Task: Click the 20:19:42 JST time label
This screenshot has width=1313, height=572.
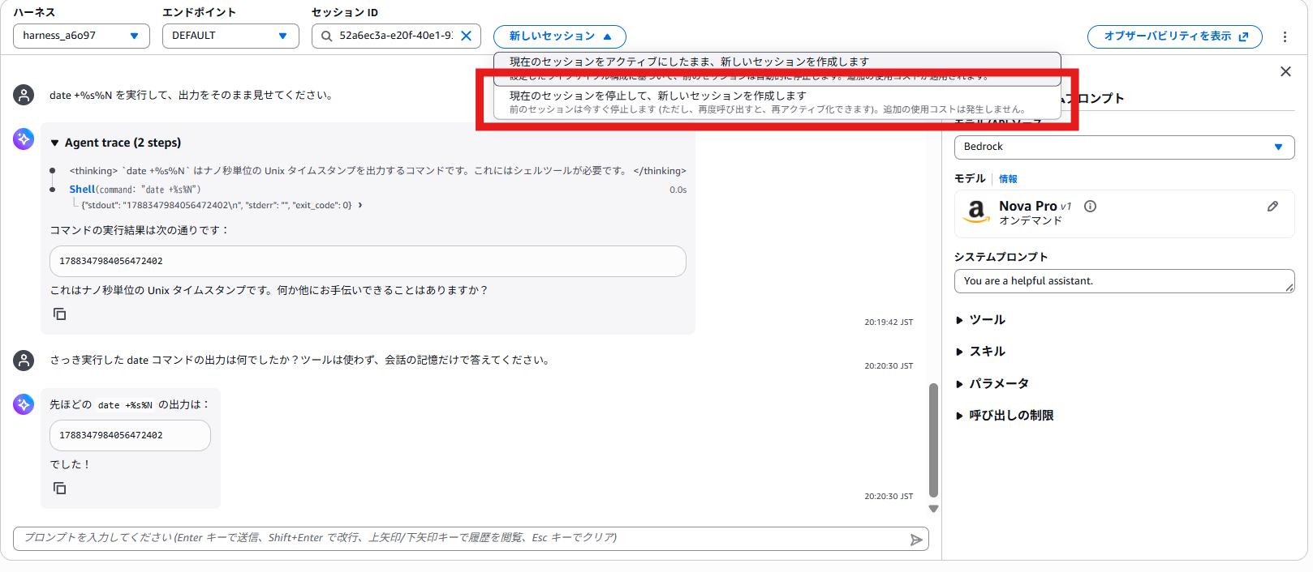Action: pos(889,322)
